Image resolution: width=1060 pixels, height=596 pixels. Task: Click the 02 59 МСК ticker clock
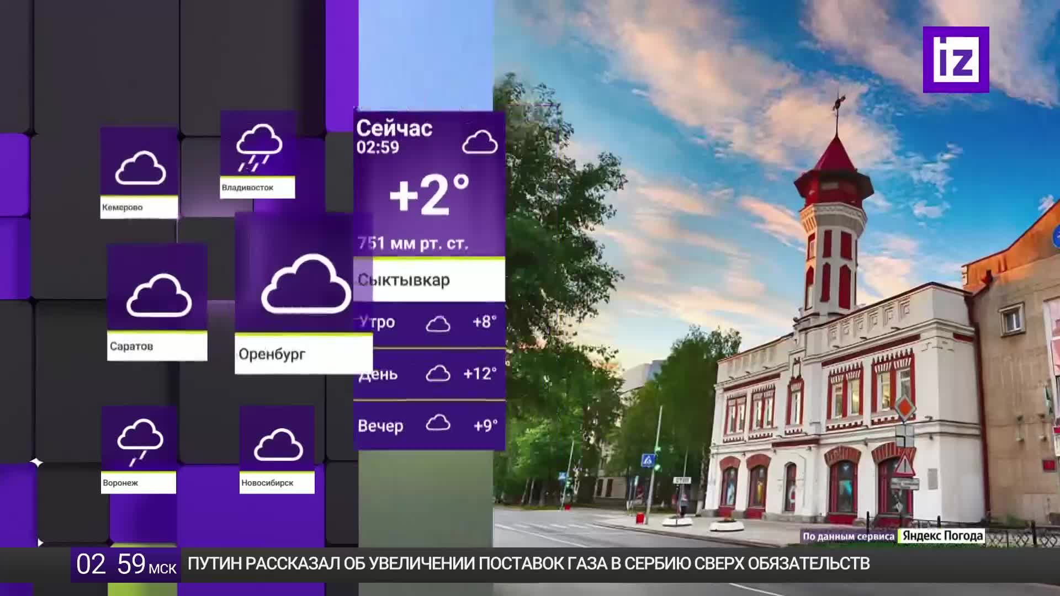(126, 565)
